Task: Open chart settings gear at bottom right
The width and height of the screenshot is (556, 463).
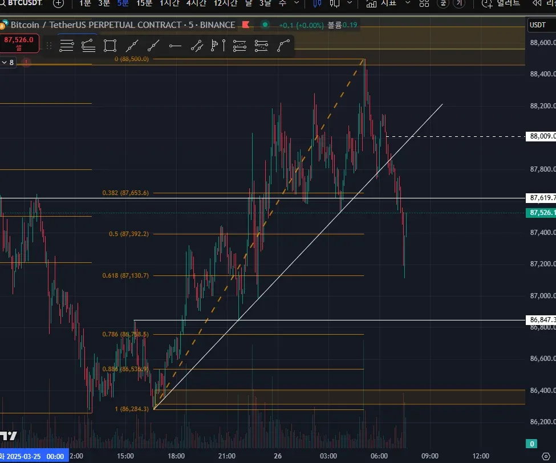Action: click(546, 456)
